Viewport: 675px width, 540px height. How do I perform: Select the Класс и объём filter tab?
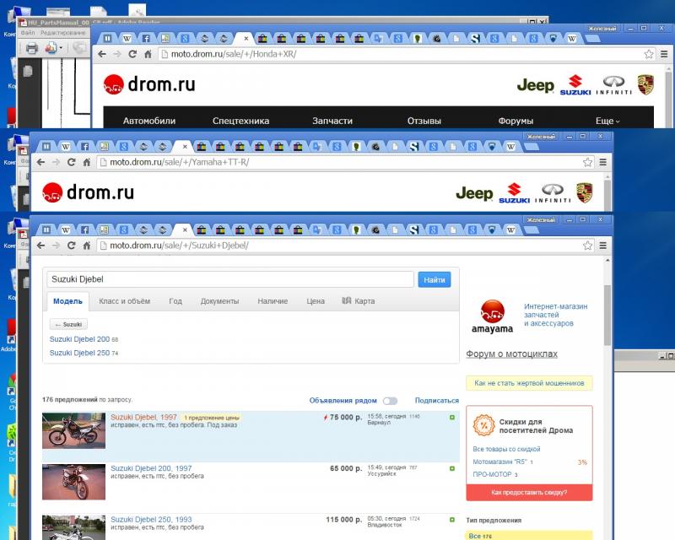click(124, 301)
